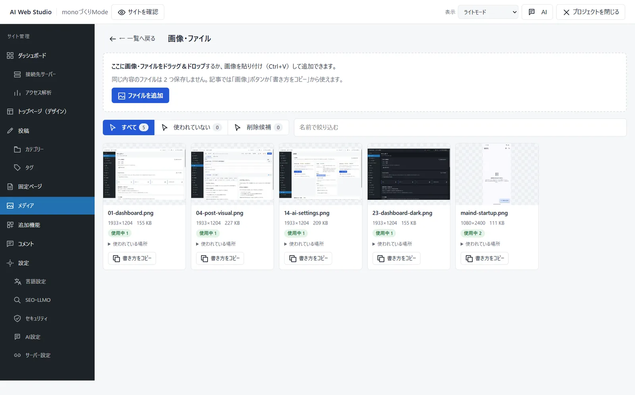
Task: Open カテゴリー in the sidebar
Action: click(47, 149)
